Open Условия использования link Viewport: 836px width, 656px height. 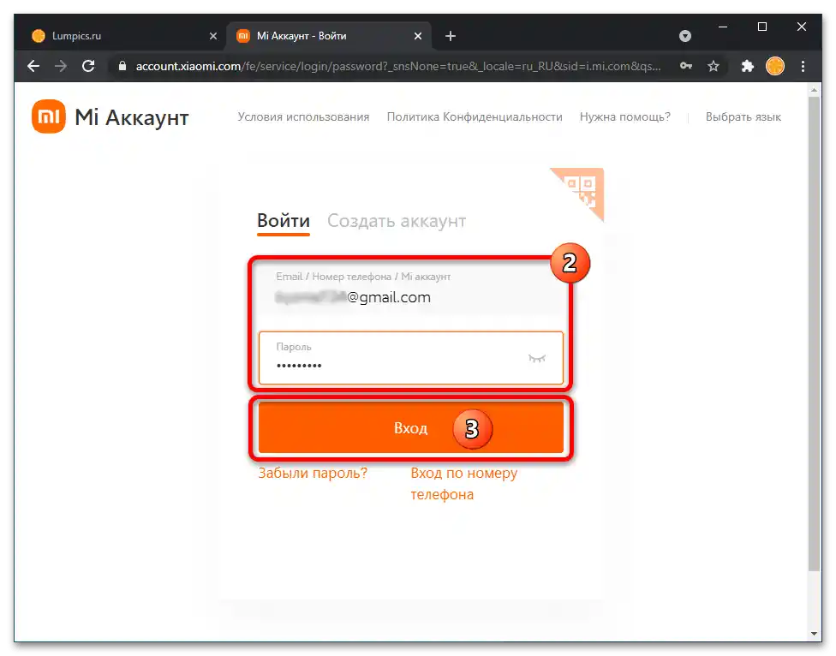tap(303, 116)
